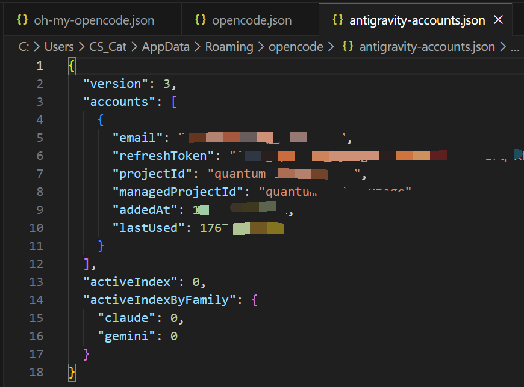Viewport: 524px width, 387px height.
Task: Click JSON file icon on oh-my-opencode.json tab
Action: tap(22, 20)
